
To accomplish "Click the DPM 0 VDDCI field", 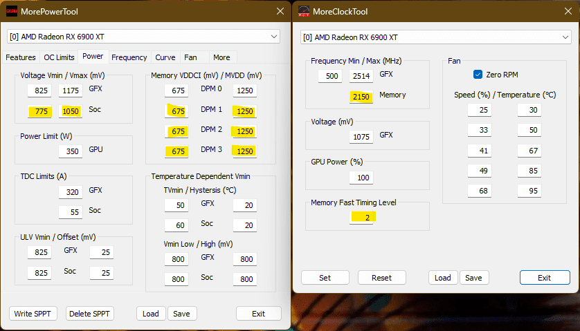I will pyautogui.click(x=176, y=91).
